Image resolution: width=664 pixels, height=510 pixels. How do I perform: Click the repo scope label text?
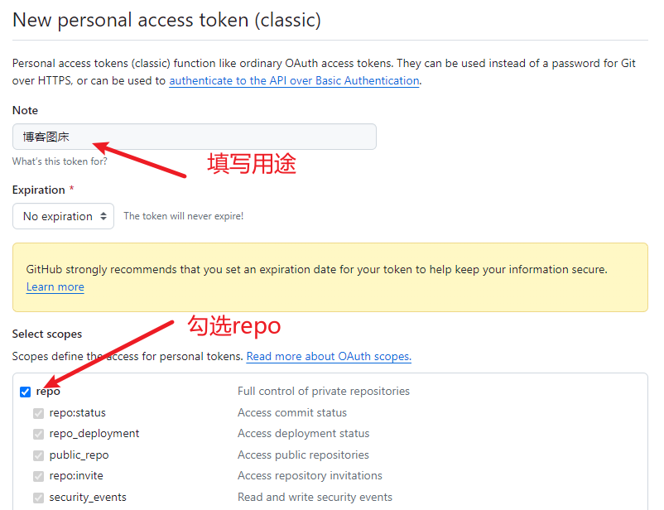[48, 392]
